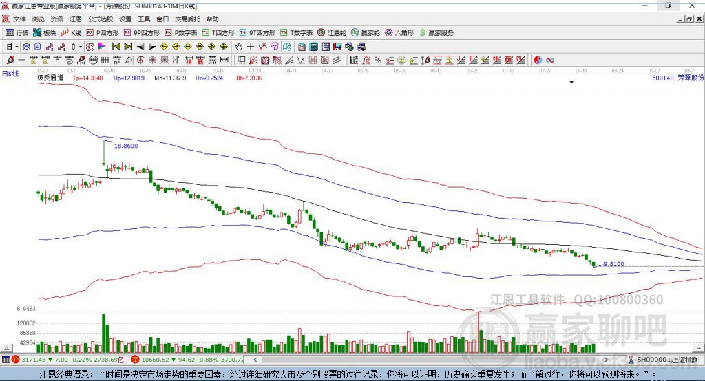This screenshot has height=381, width=705.
Task: Click the 日K线 period label
Action: click(10, 74)
